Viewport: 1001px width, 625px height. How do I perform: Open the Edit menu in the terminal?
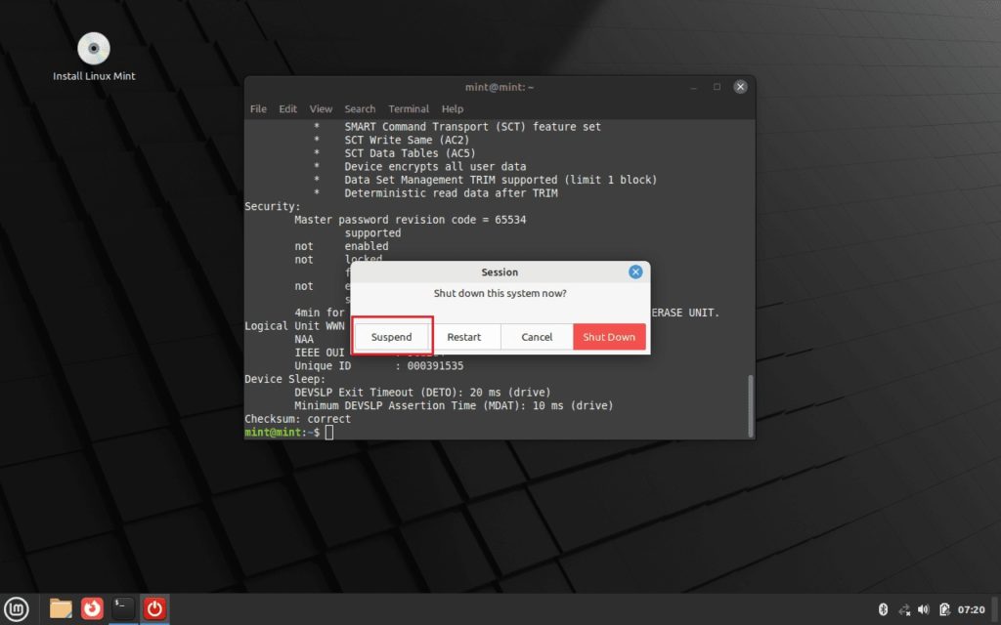click(287, 109)
